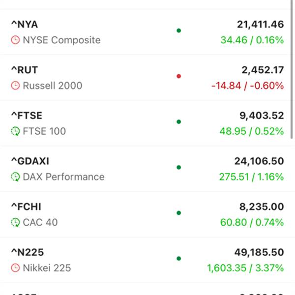The height and width of the screenshot is (295, 295).
Task: Click the green clock icon beside CAC 40
Action: coord(15,222)
